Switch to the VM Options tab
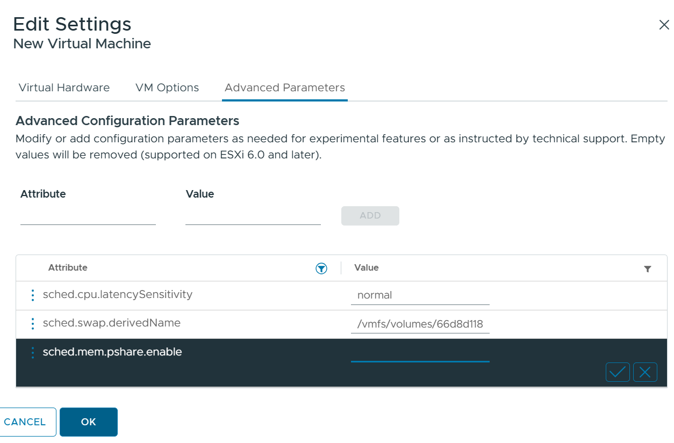Viewport: 674px width, 443px height. (167, 88)
